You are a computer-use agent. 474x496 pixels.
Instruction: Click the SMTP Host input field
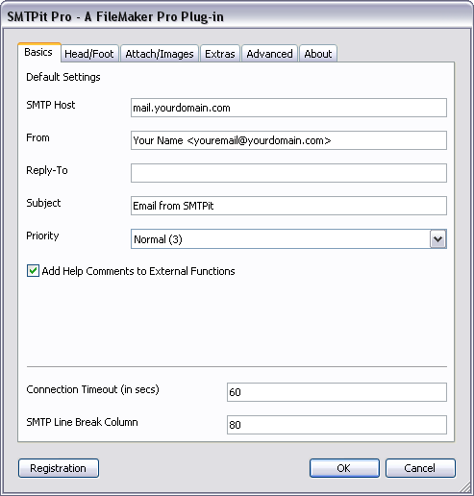click(288, 108)
